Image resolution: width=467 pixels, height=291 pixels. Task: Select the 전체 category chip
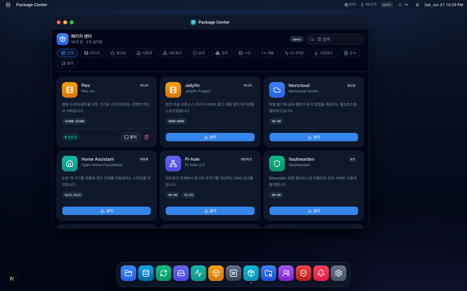pyautogui.click(x=67, y=53)
